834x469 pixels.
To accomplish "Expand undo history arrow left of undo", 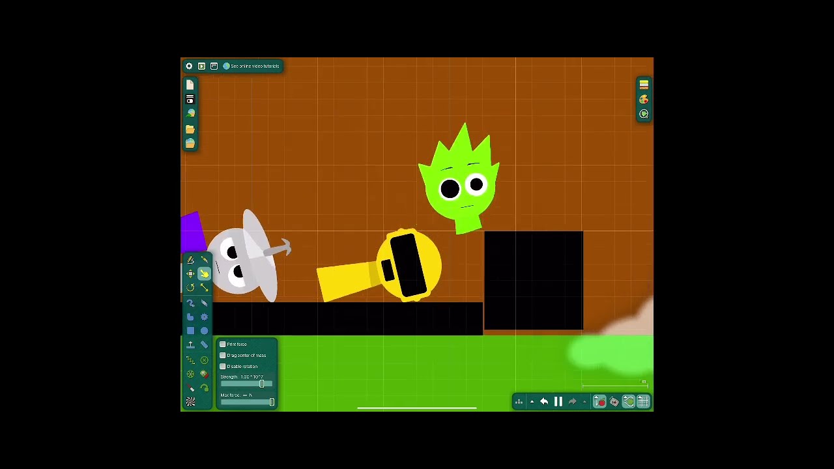I will point(532,402).
